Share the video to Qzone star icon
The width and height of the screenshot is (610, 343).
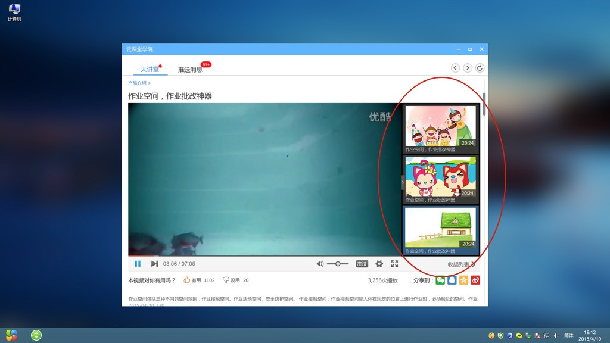463,280
